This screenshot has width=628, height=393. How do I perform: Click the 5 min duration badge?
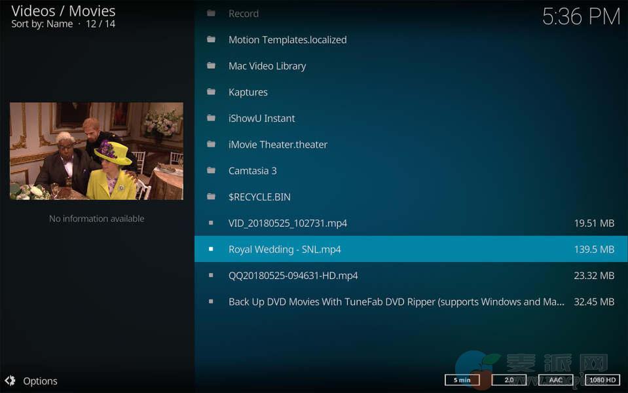[462, 380]
